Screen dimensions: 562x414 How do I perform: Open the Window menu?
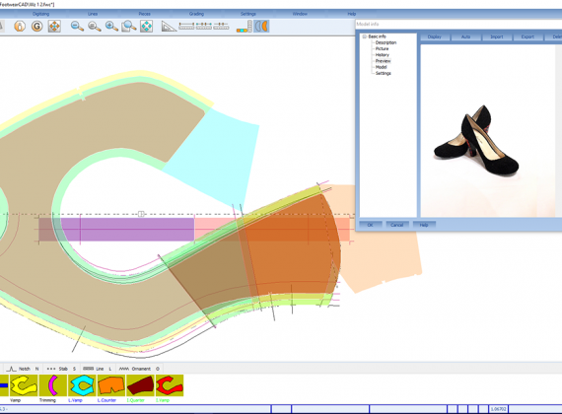tap(300, 14)
